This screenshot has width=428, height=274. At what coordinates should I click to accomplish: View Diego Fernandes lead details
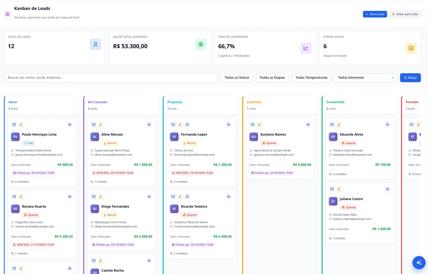click(149, 197)
